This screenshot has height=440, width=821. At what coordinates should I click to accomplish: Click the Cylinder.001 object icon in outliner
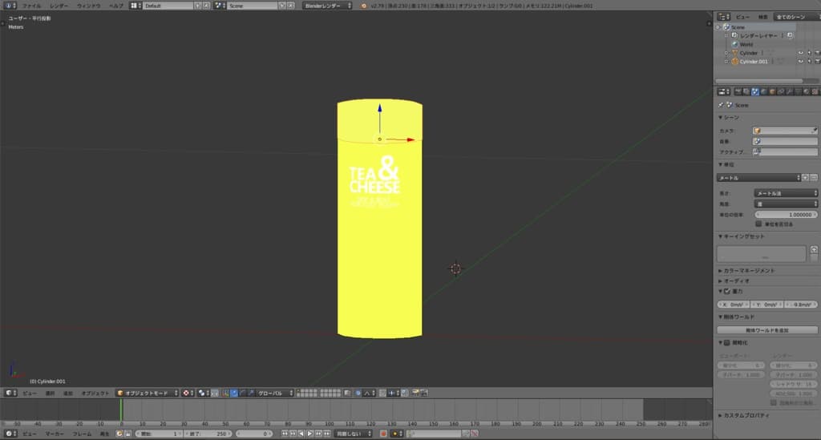click(x=734, y=62)
